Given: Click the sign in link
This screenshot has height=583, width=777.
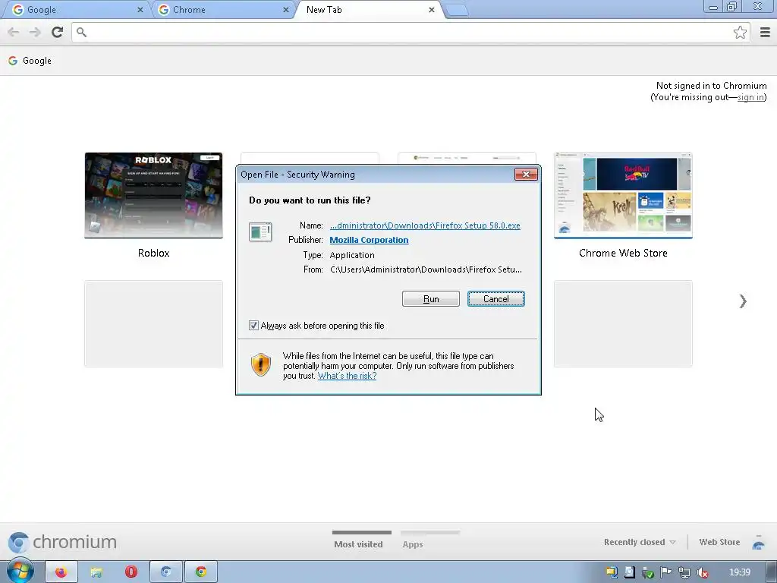Looking at the screenshot, I should (x=750, y=97).
